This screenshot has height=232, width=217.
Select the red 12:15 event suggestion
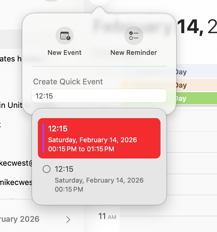coord(99,138)
